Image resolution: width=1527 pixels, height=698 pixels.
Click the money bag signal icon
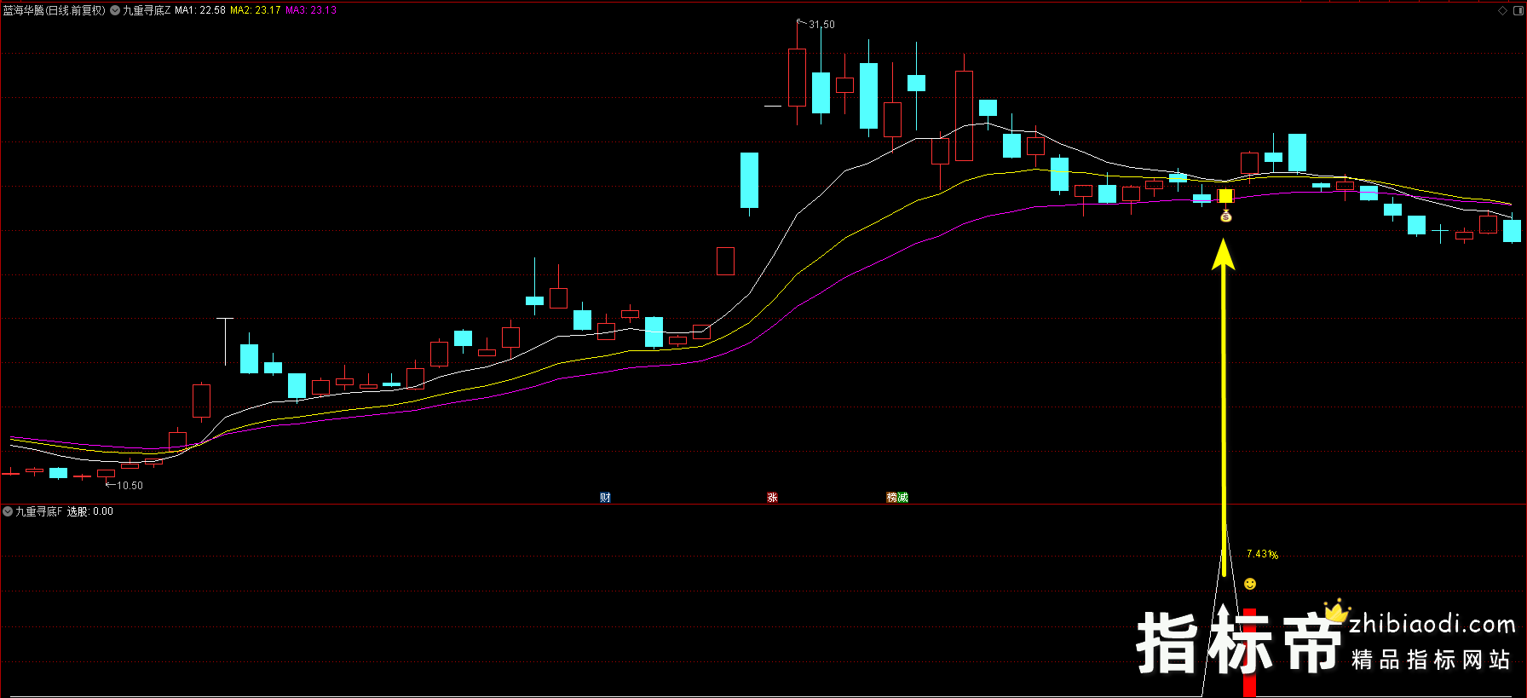point(1225,216)
